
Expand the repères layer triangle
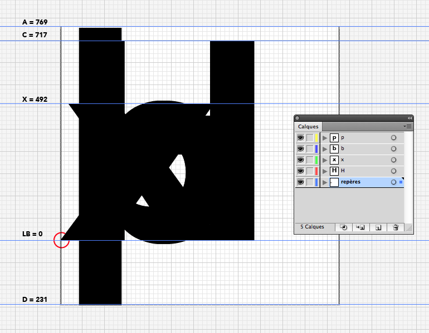point(325,182)
